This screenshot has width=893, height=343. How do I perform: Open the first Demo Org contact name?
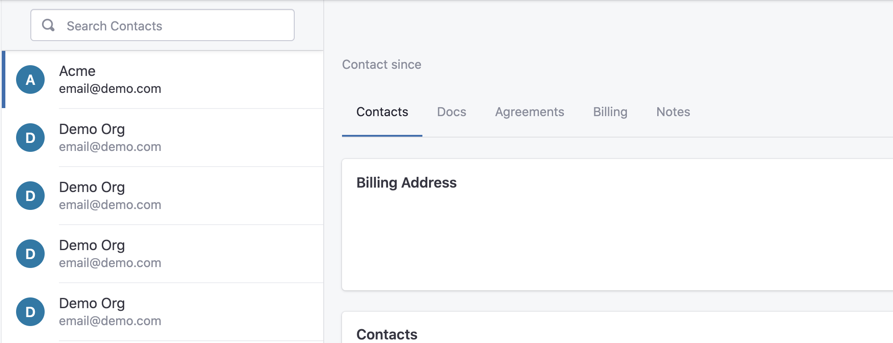[x=92, y=130]
